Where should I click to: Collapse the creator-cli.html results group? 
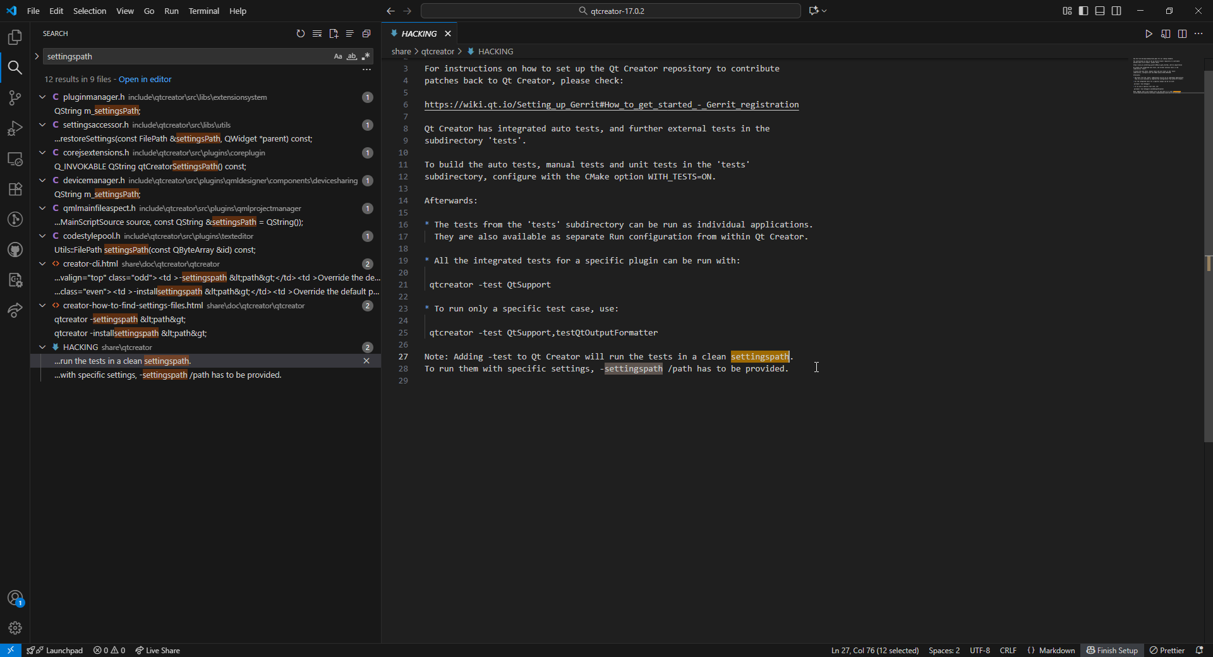coord(42,264)
